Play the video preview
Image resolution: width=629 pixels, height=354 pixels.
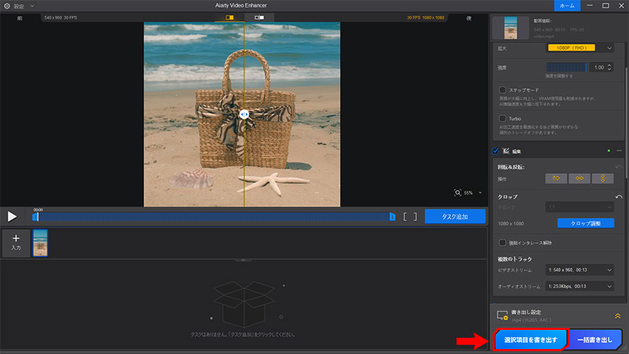tap(12, 216)
